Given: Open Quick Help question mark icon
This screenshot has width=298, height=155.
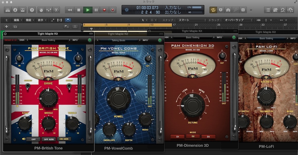Looking at the screenshot, I should pyautogui.click(x=32, y=10).
